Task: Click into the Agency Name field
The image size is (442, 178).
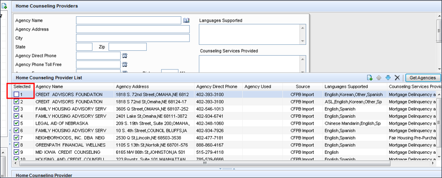Action: [129, 21]
